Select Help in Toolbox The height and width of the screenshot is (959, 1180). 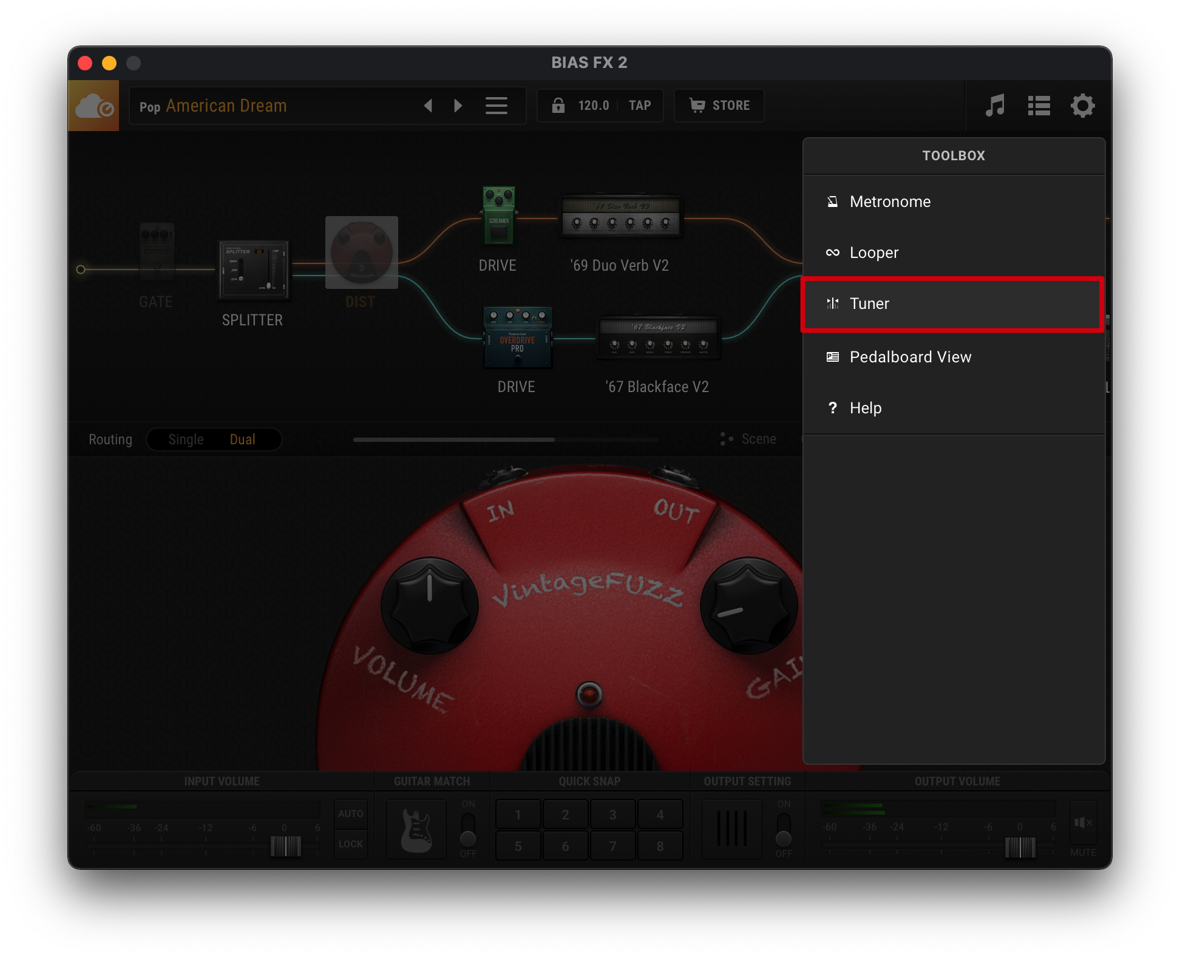[954, 408]
